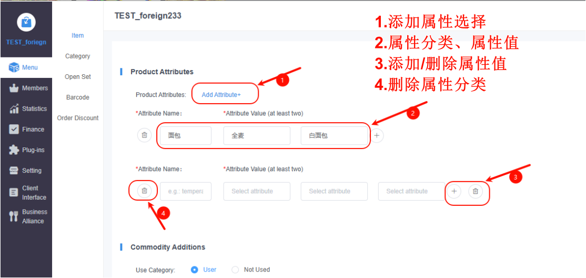This screenshot has height=278, width=586.
Task: Open the third Select attribute dropdown
Action: point(411,191)
